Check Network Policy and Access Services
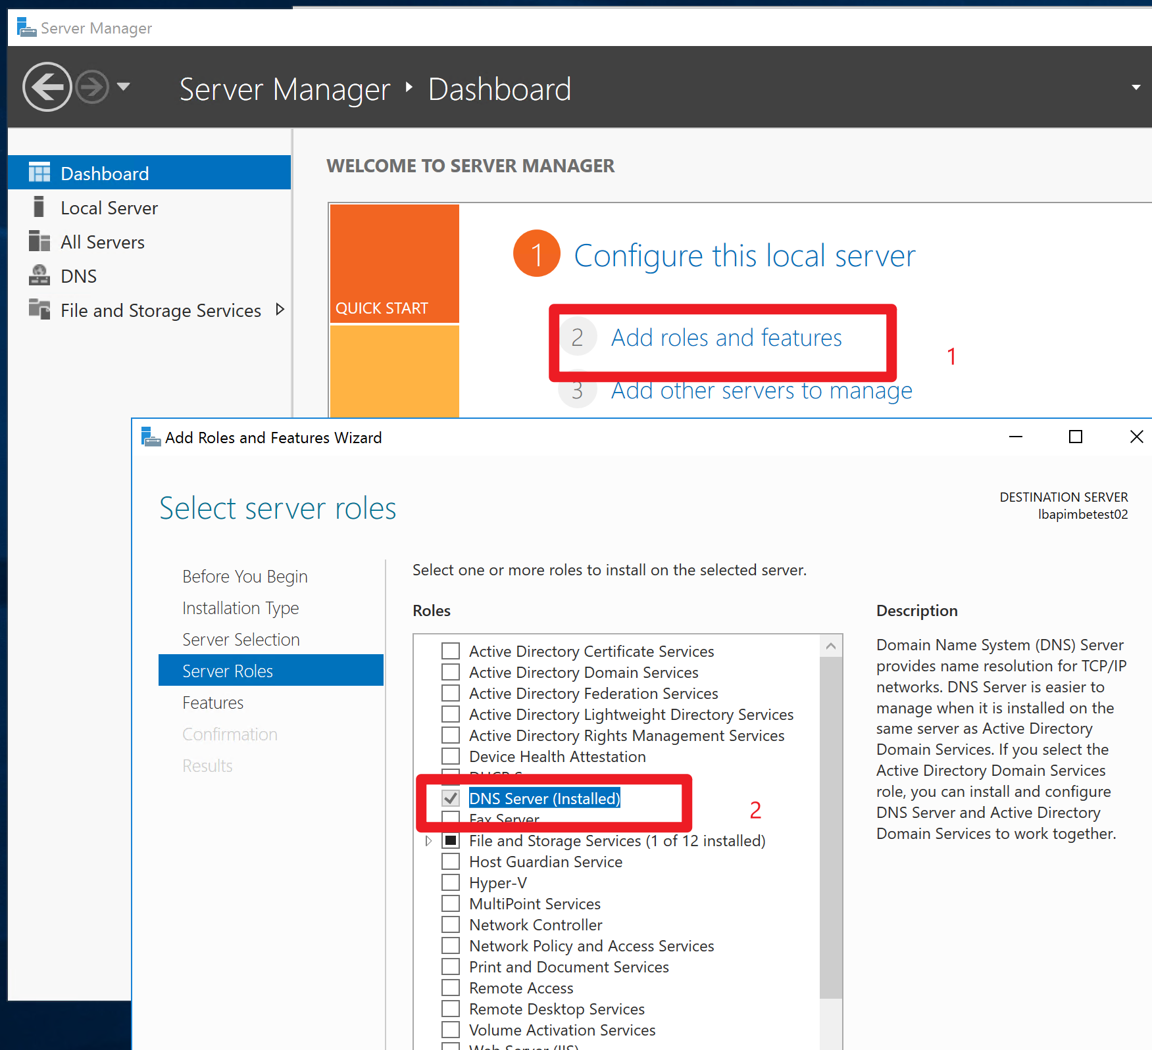This screenshot has height=1050, width=1152. pos(451,945)
